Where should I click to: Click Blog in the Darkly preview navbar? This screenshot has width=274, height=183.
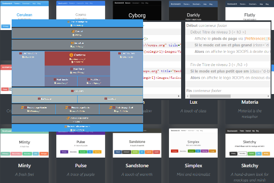[x=211, y=4]
